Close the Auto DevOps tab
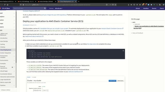The height and width of the screenshot is (92, 165). [x=56, y=2]
